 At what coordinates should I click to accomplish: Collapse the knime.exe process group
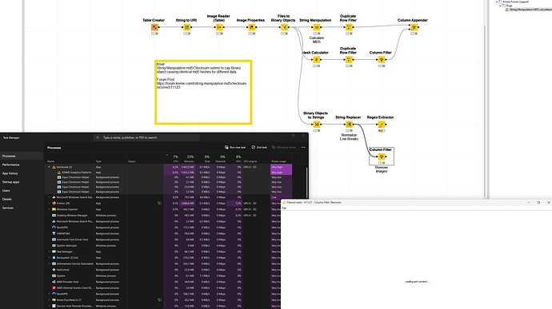pyautogui.click(x=49, y=167)
